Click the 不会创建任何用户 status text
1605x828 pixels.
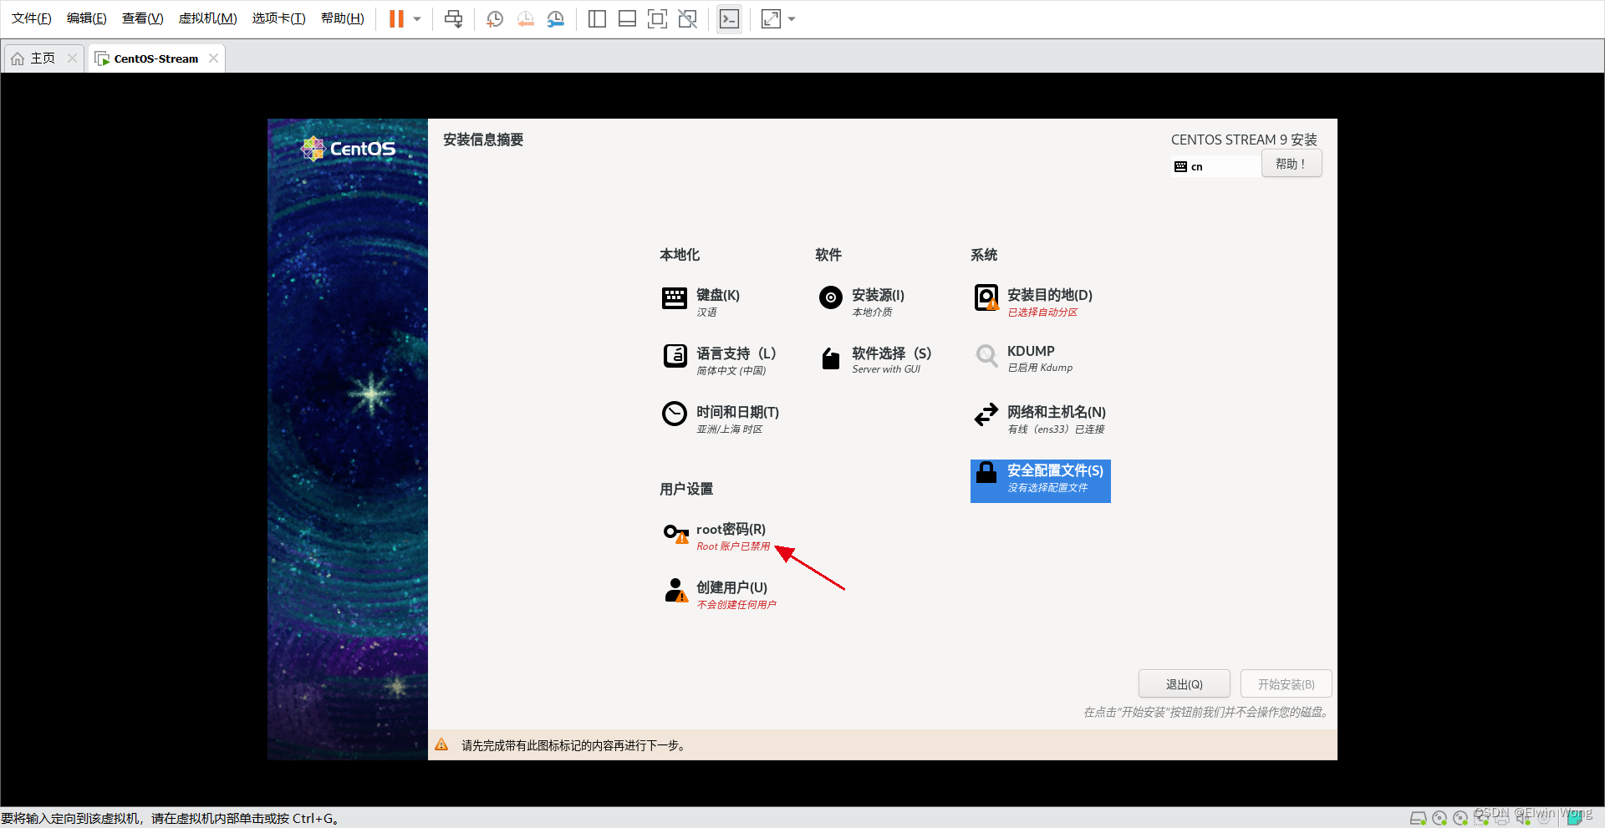pos(736,605)
